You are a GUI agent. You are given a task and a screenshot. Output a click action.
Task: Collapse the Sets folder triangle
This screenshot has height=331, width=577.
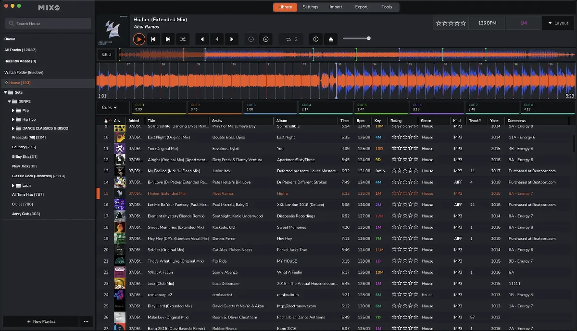coord(5,92)
